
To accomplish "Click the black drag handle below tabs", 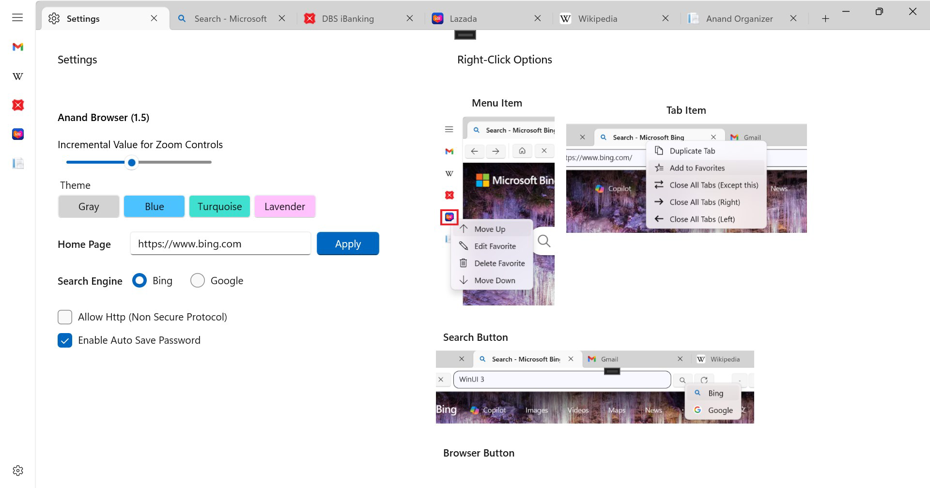I will pyautogui.click(x=465, y=35).
